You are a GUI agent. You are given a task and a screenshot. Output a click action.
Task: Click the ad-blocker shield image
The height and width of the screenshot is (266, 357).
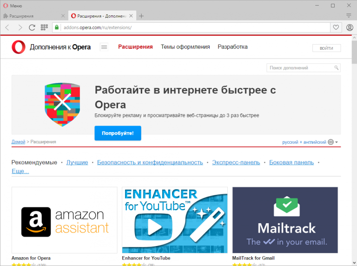click(x=62, y=105)
